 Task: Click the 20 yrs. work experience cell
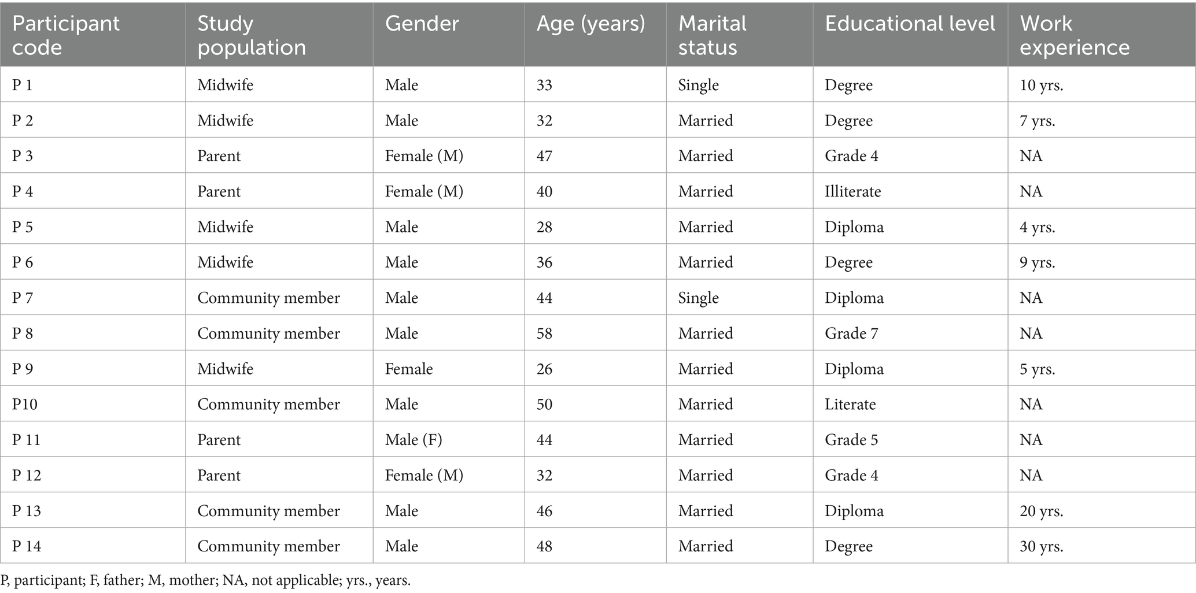tap(1102, 510)
